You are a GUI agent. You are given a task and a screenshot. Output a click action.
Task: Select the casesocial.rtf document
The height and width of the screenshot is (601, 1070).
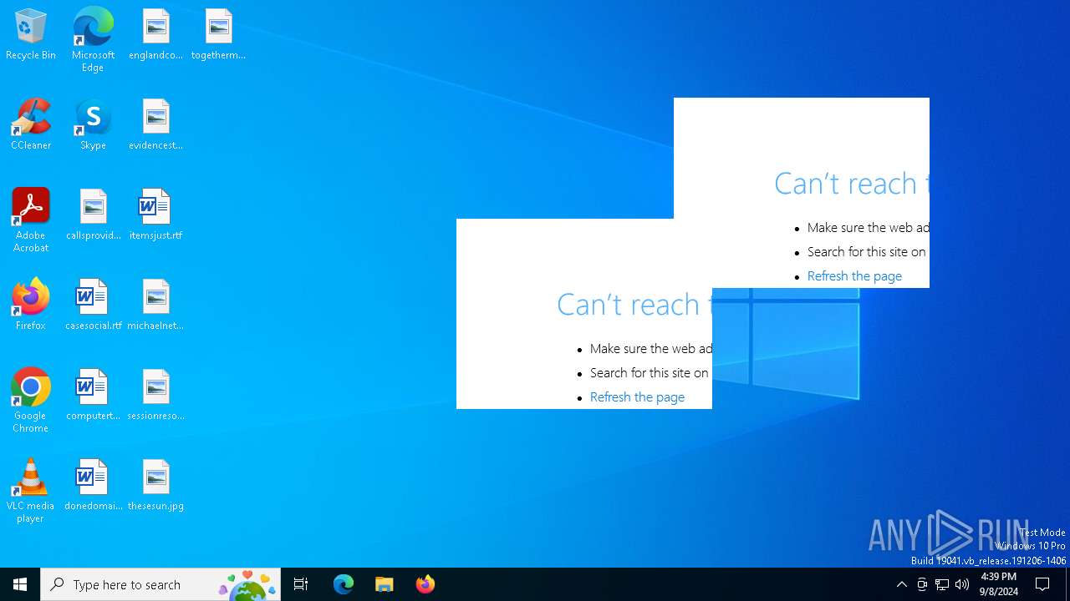click(93, 306)
